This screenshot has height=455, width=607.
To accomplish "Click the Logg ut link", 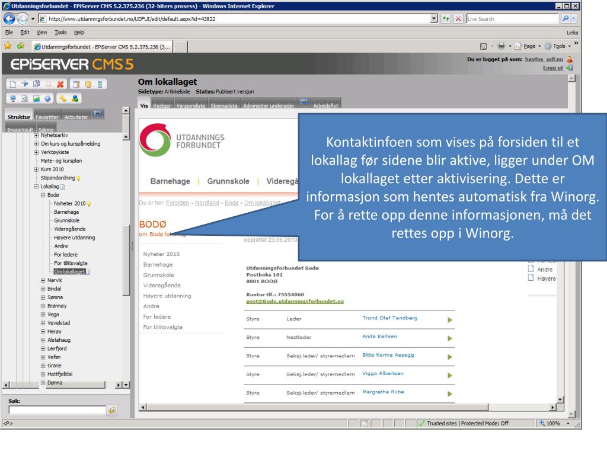I will click(x=553, y=68).
